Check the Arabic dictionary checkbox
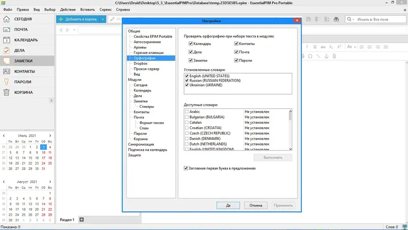Screen dimensions: 408x230 coord(187,111)
